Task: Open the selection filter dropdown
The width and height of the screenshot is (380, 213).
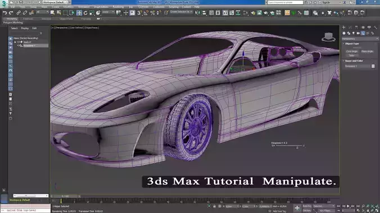Action: (42, 12)
